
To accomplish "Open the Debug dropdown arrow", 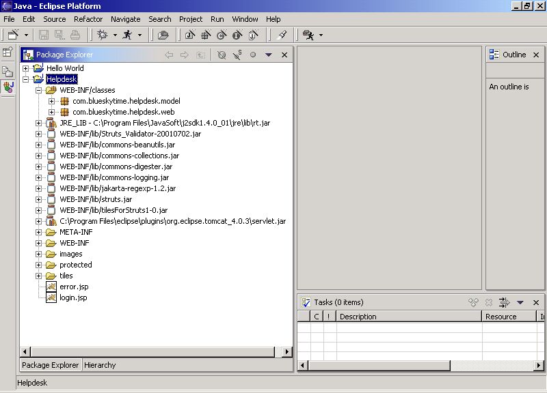I will pyautogui.click(x=115, y=35).
